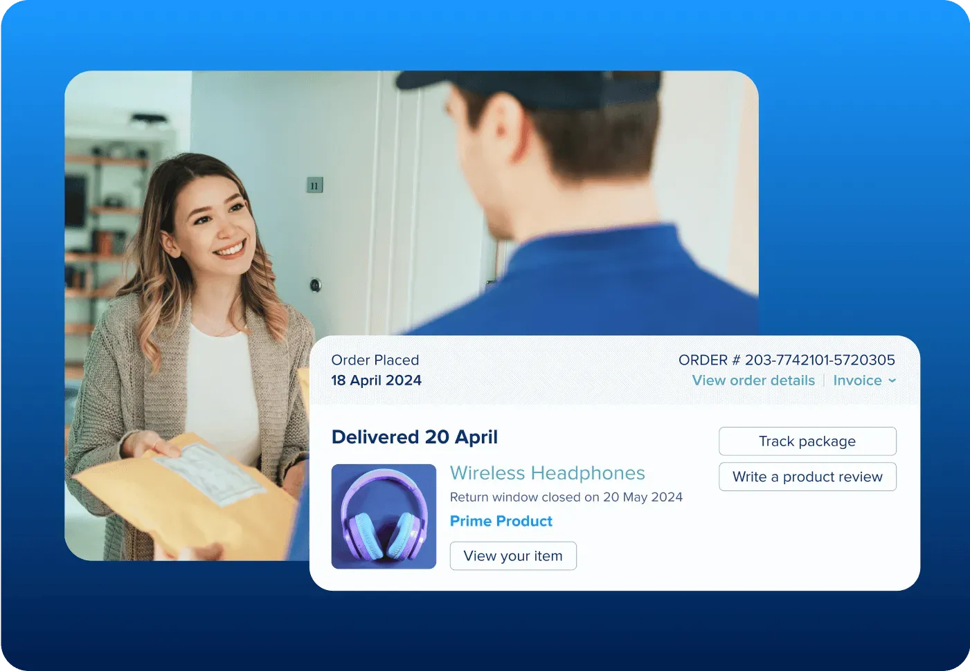The width and height of the screenshot is (970, 671).
Task: Click the return window closed notice
Action: tap(566, 497)
